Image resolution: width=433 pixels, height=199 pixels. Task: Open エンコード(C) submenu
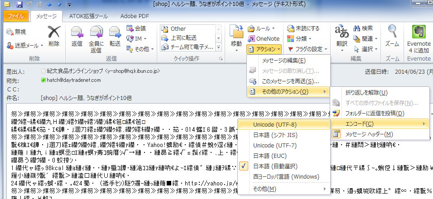point(380,124)
